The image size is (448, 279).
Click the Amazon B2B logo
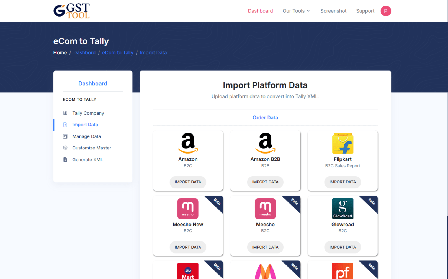tap(265, 143)
